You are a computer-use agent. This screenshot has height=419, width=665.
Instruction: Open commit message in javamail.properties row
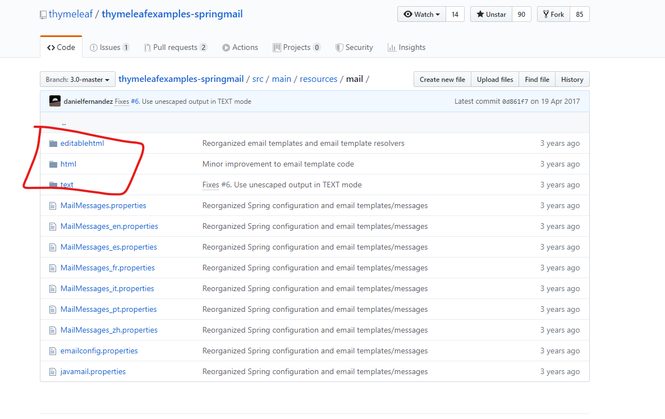tap(315, 372)
